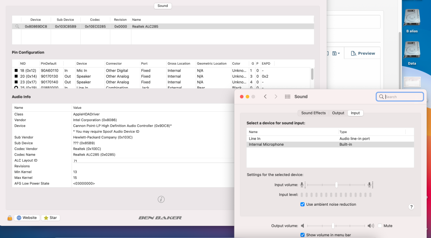Select the Input tab
This screenshot has width=431, height=238.
click(355, 113)
